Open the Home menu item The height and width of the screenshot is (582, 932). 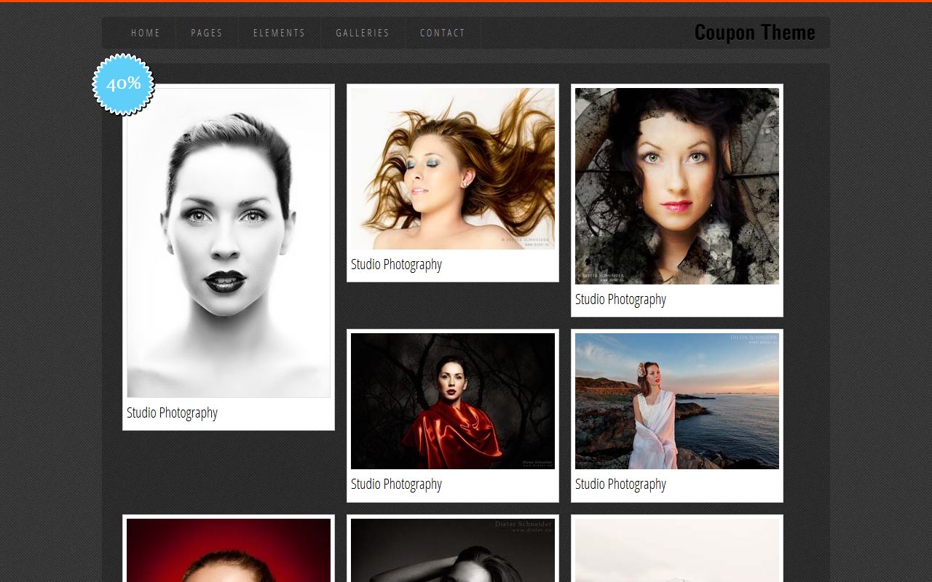[146, 33]
